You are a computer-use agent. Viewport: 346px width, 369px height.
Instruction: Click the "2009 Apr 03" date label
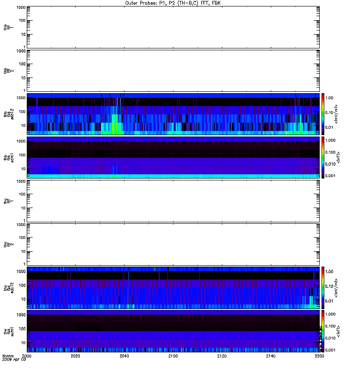pos(14,360)
